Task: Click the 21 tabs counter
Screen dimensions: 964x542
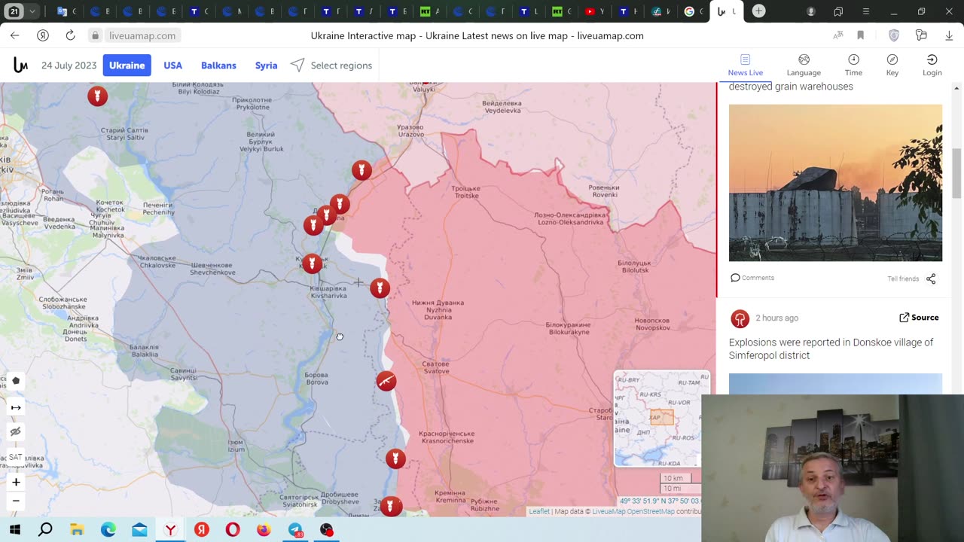Action: point(14,11)
